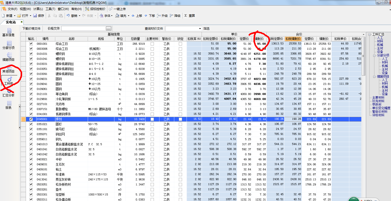Demote item with 降级
This screenshot has width=391, height=201.
click(x=175, y=16)
